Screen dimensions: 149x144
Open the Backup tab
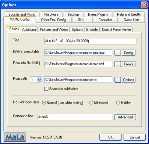(73, 14)
